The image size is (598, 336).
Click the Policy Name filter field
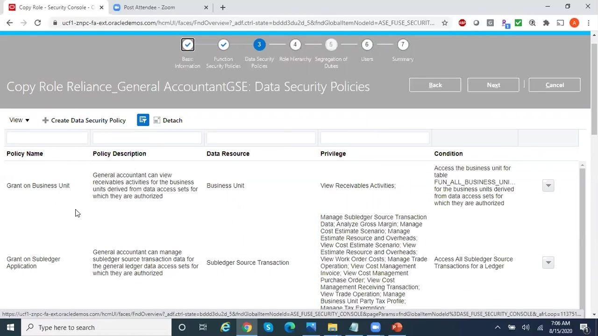click(x=47, y=138)
